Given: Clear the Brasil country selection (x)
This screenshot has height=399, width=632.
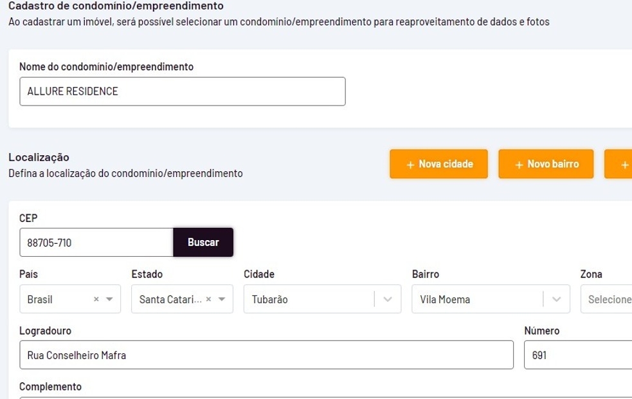Looking at the screenshot, I should pos(96,299).
